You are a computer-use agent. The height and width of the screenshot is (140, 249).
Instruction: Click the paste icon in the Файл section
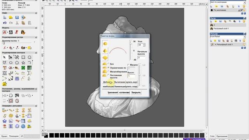coord(30,23)
